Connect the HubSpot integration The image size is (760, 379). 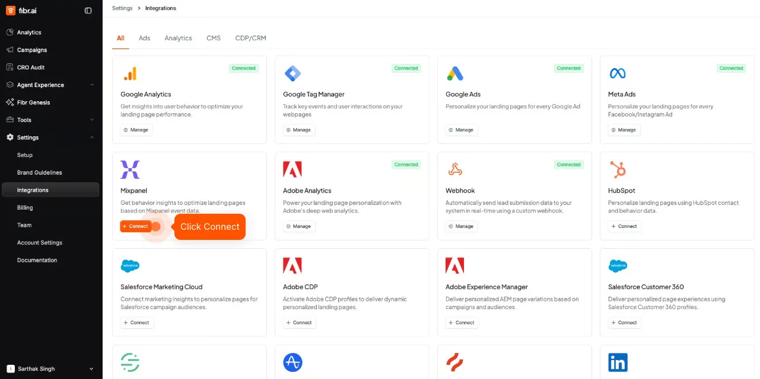[x=625, y=226]
